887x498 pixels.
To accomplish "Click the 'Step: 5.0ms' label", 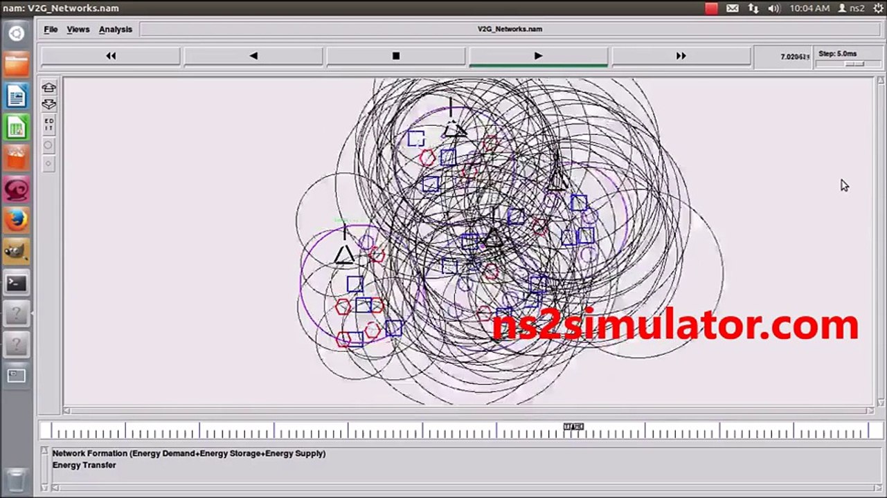I will click(837, 53).
